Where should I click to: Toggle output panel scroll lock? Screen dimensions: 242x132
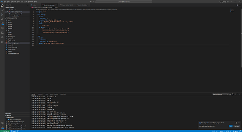233,94
